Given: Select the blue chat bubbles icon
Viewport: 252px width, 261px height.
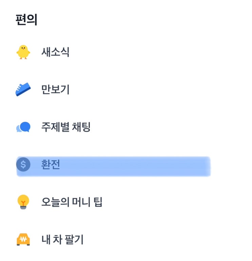Looking at the screenshot, I should coord(24,127).
